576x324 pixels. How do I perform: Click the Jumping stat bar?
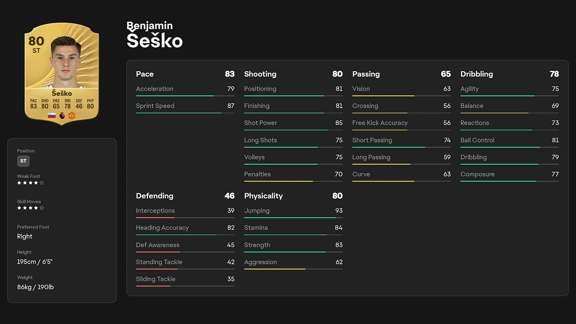(293, 218)
